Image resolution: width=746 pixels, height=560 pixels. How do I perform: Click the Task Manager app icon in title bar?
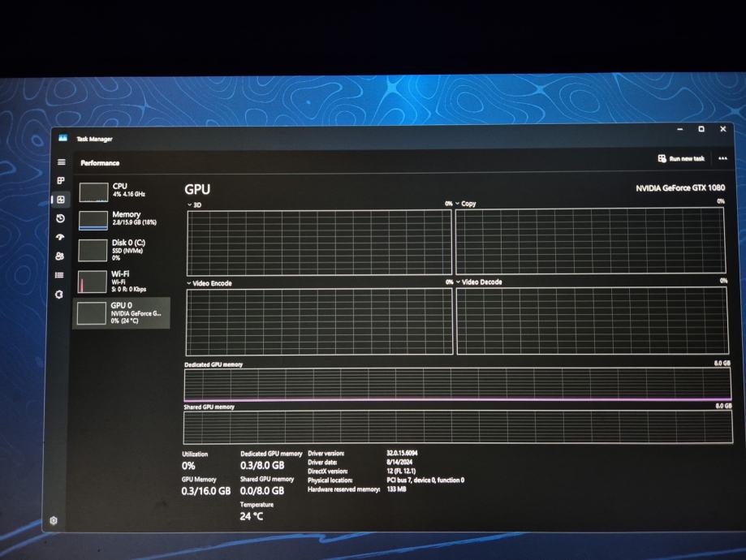[x=63, y=138]
